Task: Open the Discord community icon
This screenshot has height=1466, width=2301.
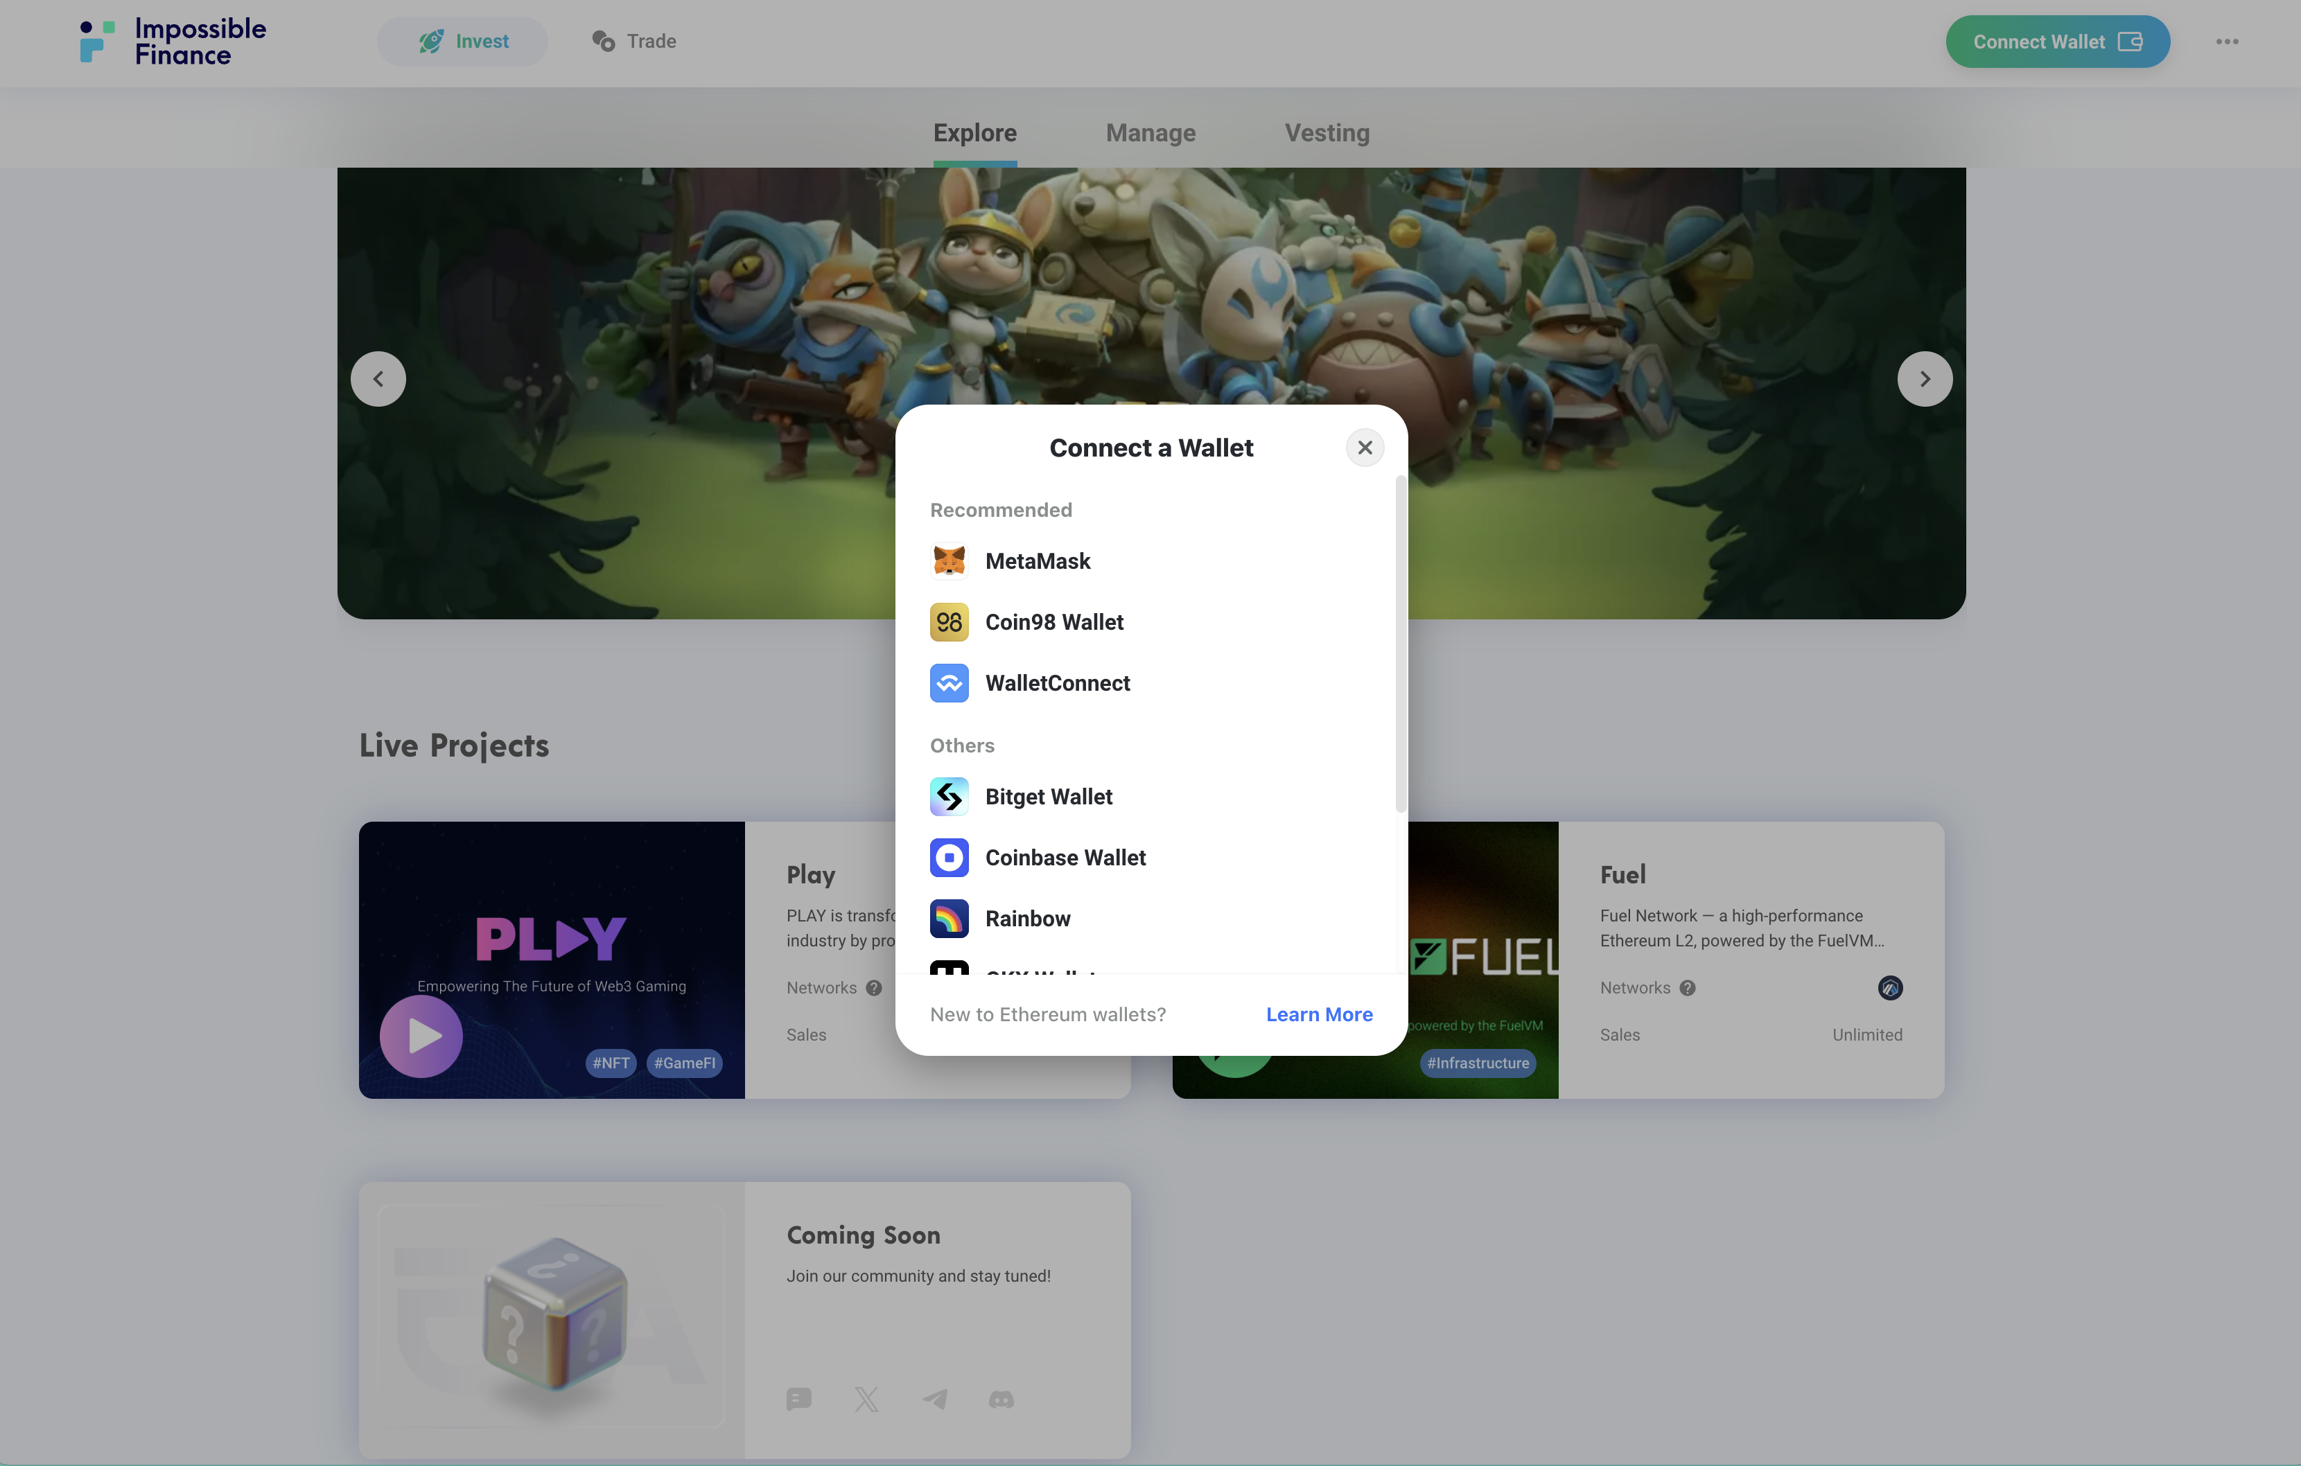Action: (x=1001, y=1399)
